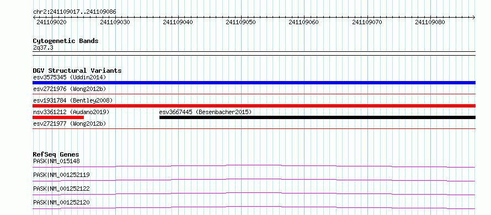Viewport: 491px width, 215px height.
Task: Click ruler coordinate 241109050
Action: coord(241,22)
